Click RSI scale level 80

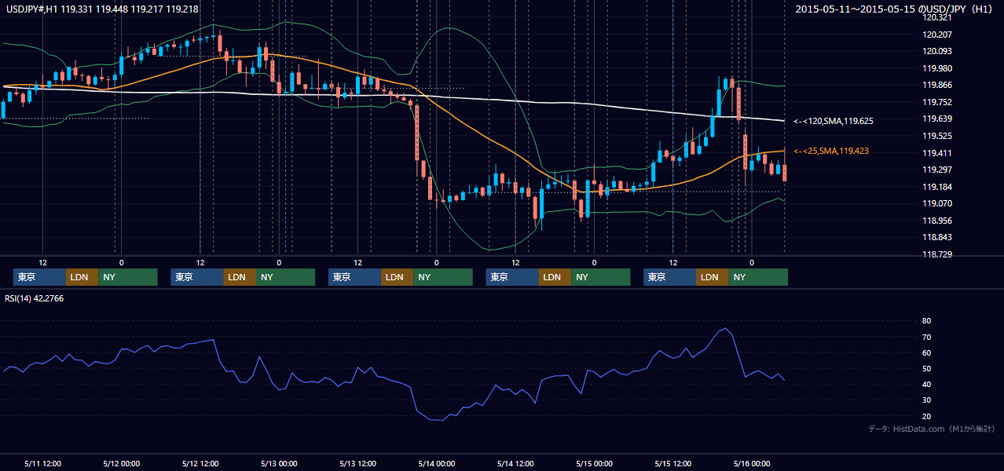(927, 321)
